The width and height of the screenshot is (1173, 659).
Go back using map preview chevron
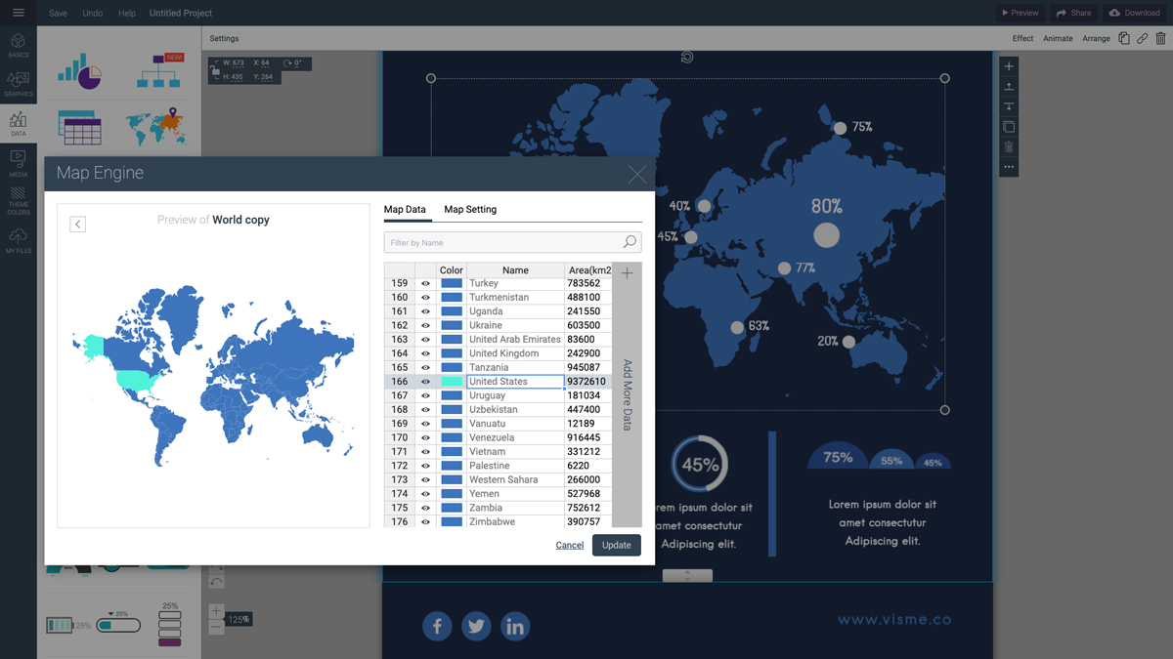[x=78, y=225]
